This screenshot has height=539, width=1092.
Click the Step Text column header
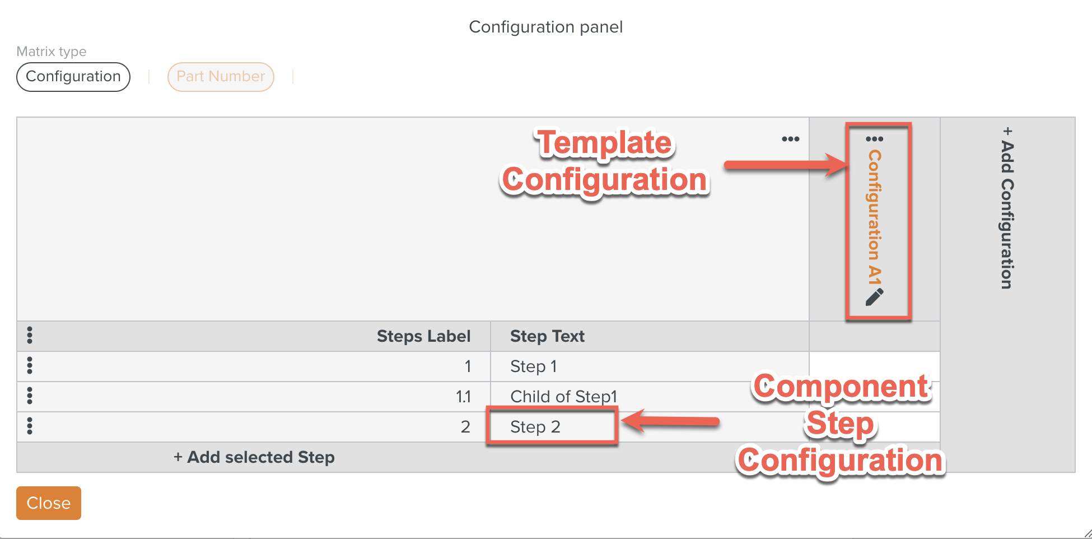click(547, 336)
